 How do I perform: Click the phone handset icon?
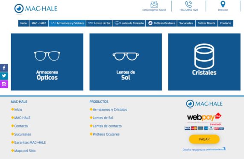tap(188, 4)
